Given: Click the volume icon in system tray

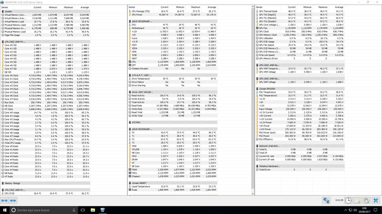Looking at the screenshot, I should click(355, 210).
